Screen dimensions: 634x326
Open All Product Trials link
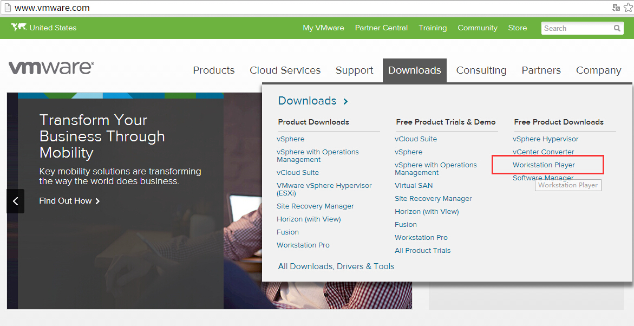[422, 251]
